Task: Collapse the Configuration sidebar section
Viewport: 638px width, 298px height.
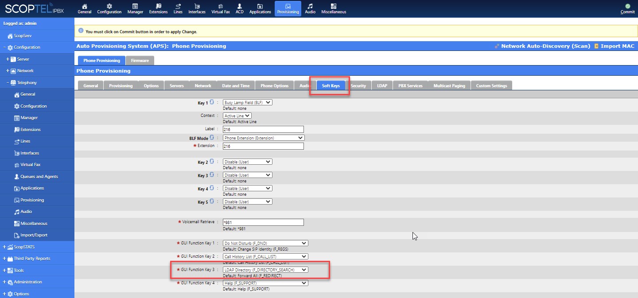Action: click(x=4, y=47)
